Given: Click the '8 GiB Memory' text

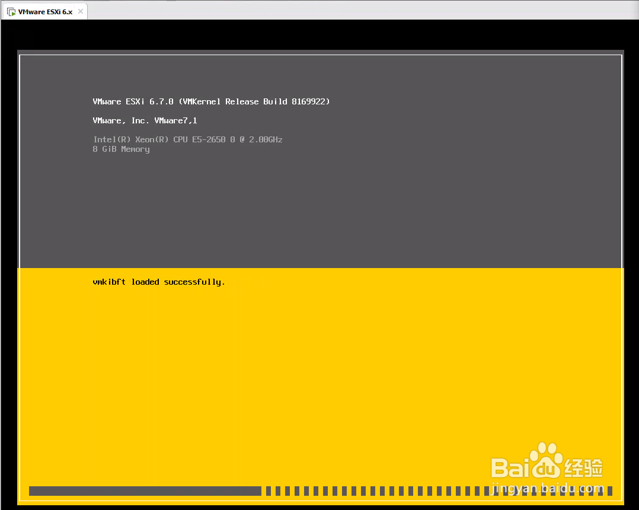Looking at the screenshot, I should pos(121,149).
